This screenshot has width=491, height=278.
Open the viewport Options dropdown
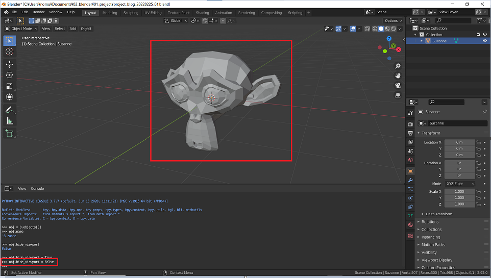point(393,21)
